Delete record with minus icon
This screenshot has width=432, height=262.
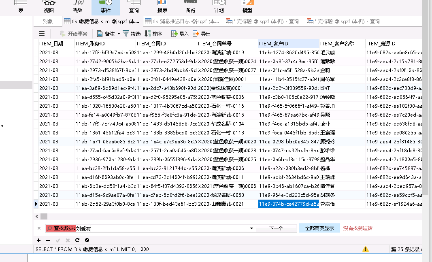[x=48, y=240]
